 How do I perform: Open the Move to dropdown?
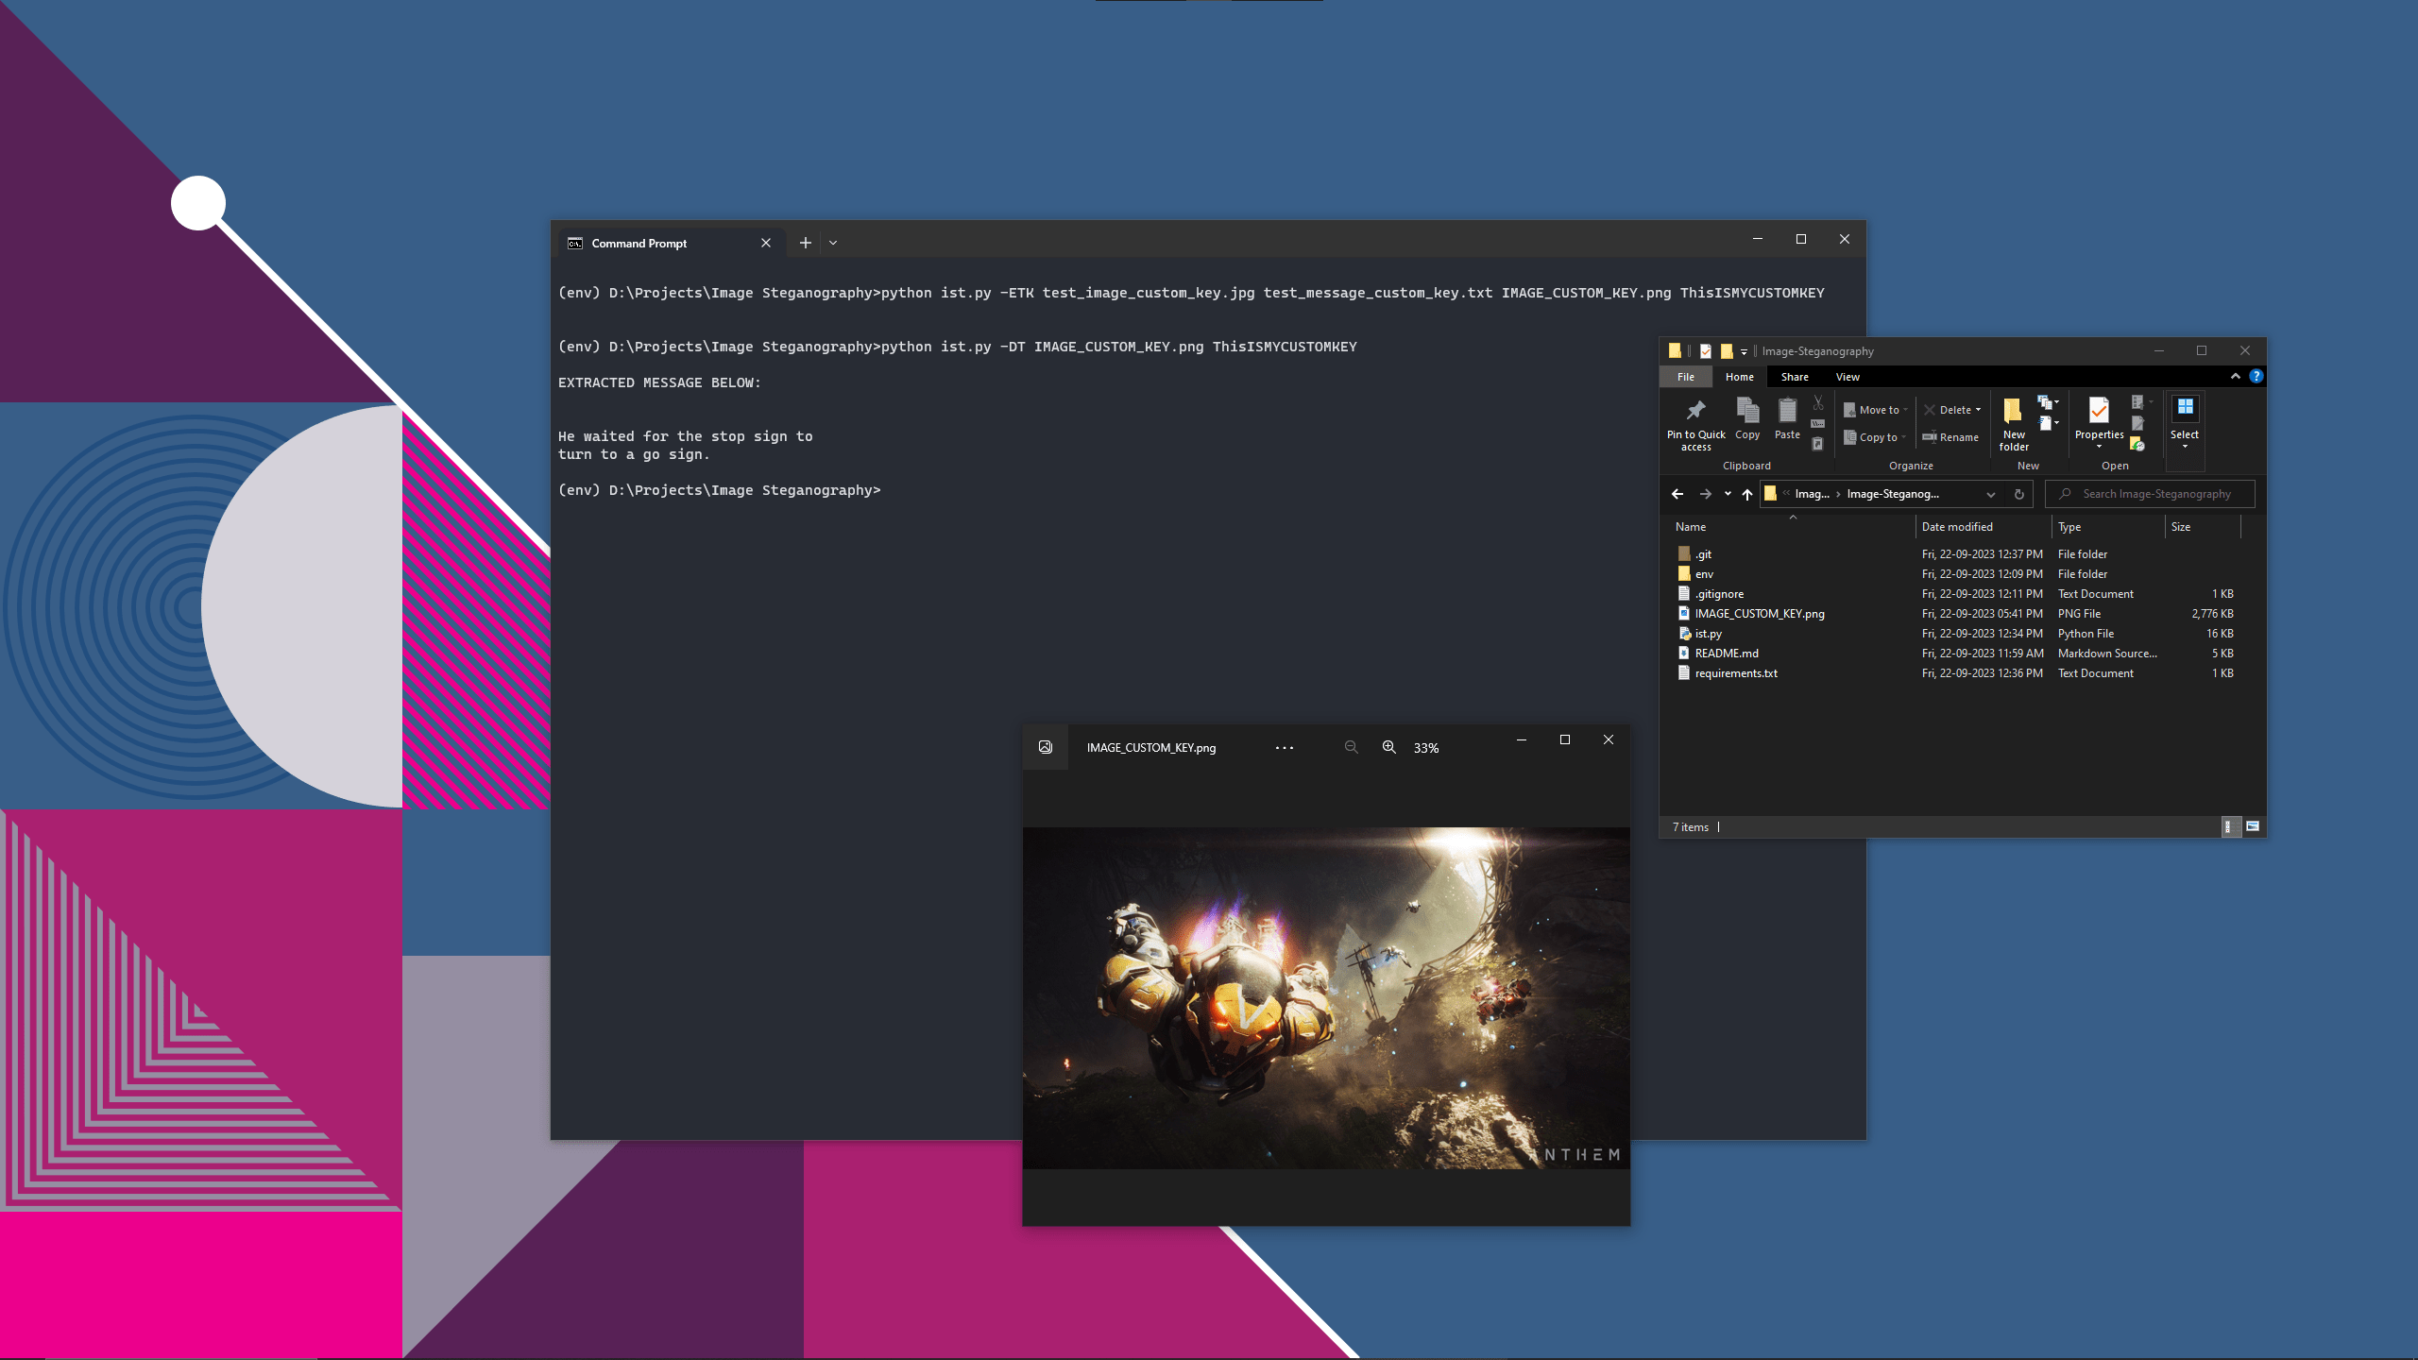pyautogui.click(x=1876, y=410)
